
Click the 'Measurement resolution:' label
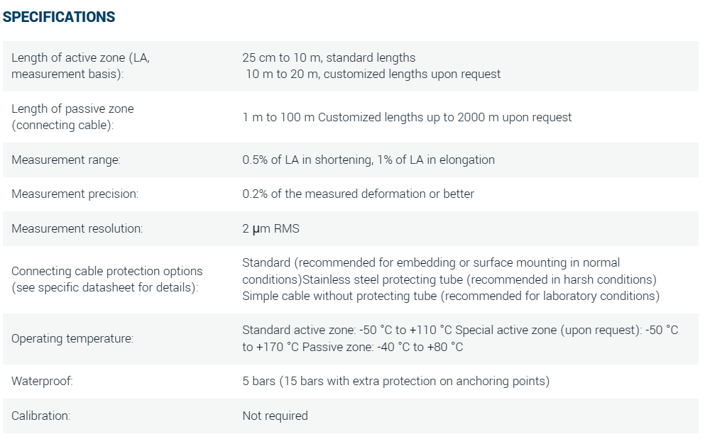point(77,228)
